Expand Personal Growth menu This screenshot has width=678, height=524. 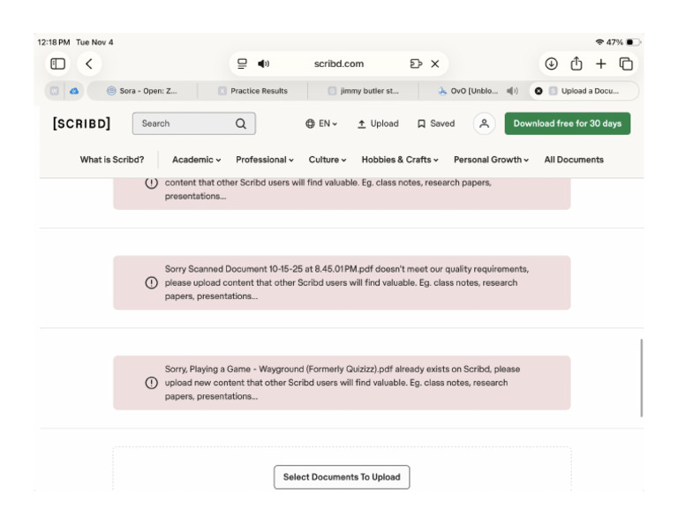(491, 160)
